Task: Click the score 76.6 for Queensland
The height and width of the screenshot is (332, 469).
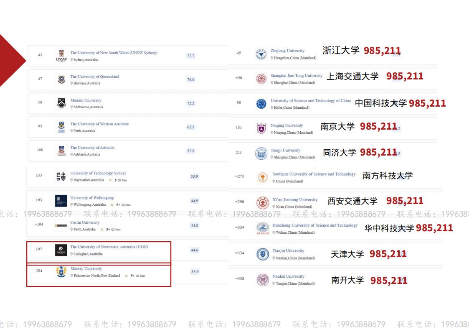Action: point(190,79)
